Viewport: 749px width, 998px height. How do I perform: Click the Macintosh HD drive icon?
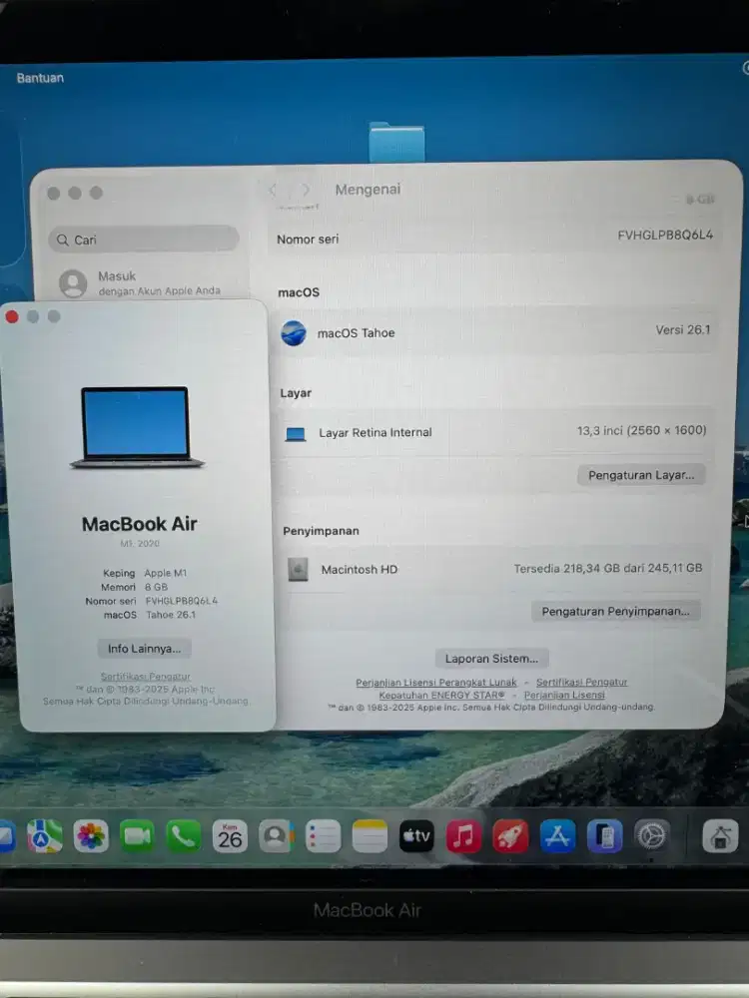[x=298, y=569]
